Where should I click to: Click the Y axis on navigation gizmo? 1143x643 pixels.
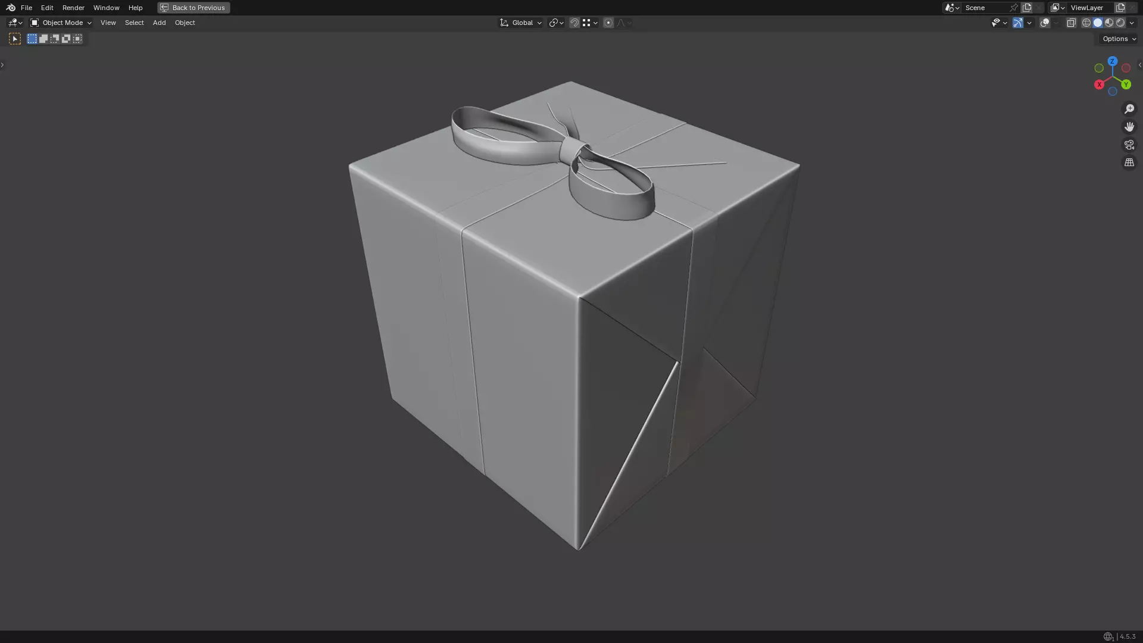tap(1126, 85)
